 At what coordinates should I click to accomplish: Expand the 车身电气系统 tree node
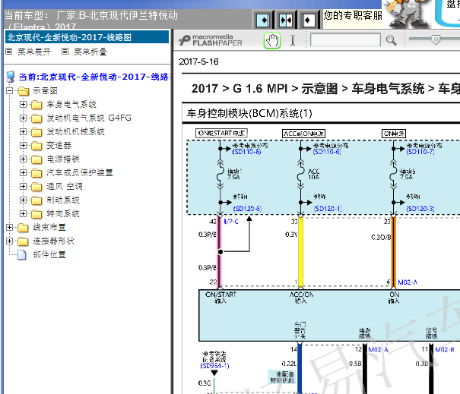click(23, 104)
